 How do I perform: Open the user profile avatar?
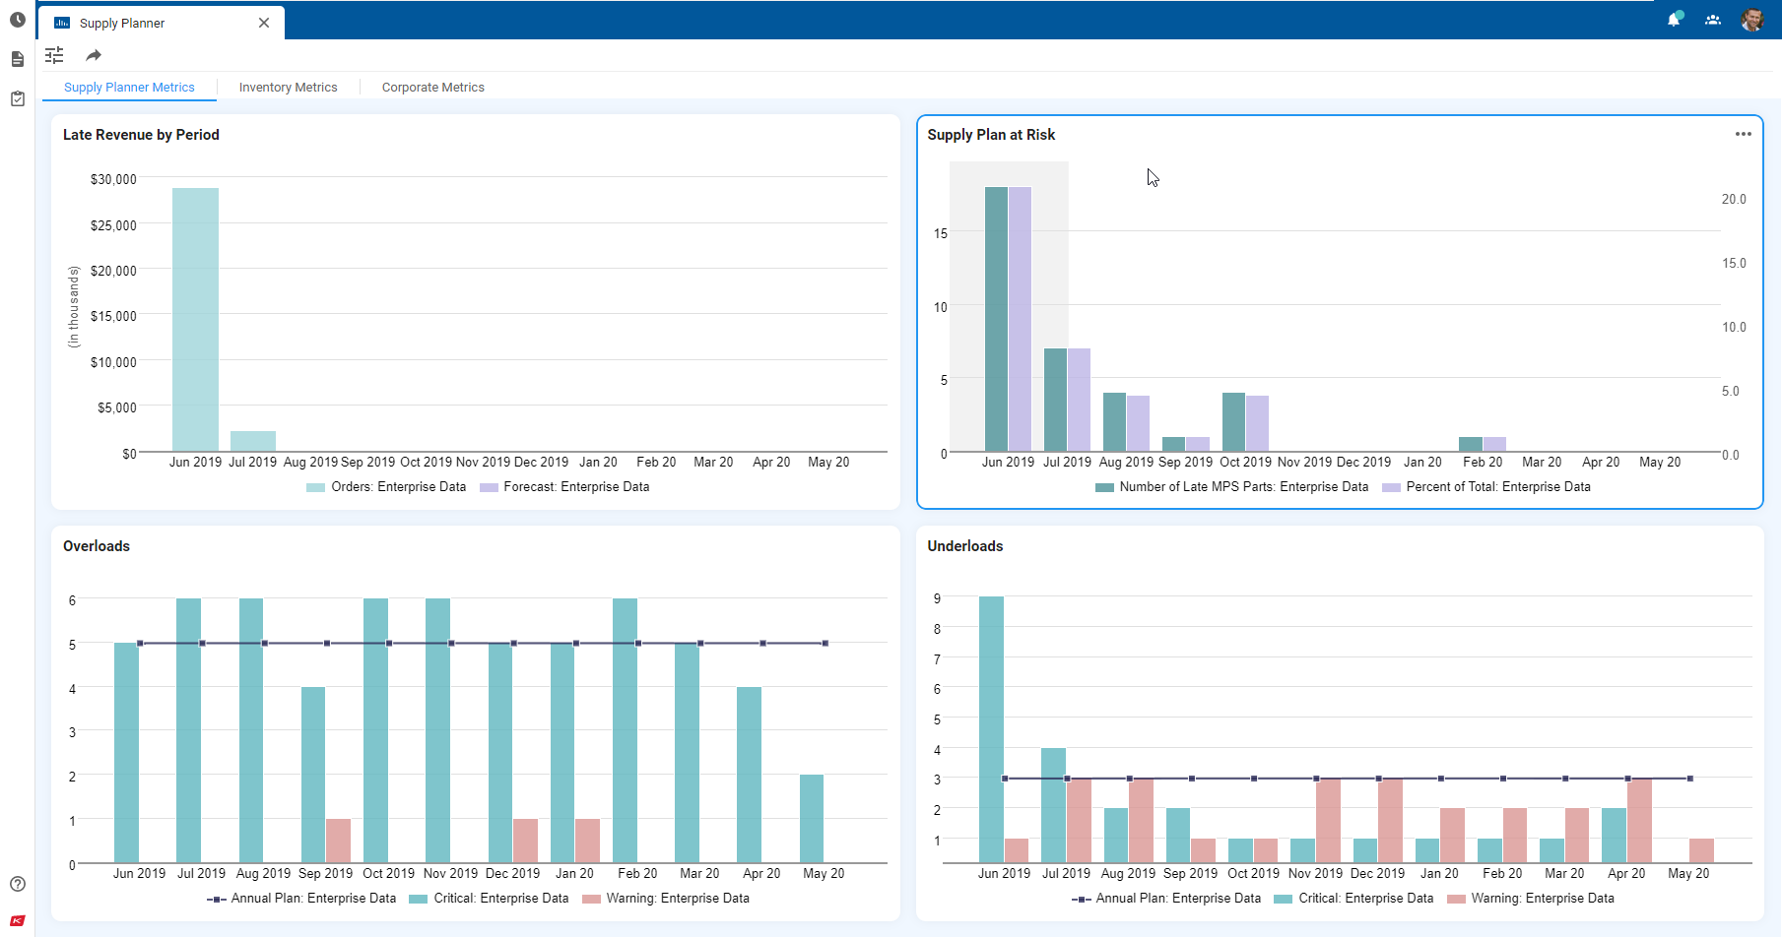pyautogui.click(x=1751, y=20)
